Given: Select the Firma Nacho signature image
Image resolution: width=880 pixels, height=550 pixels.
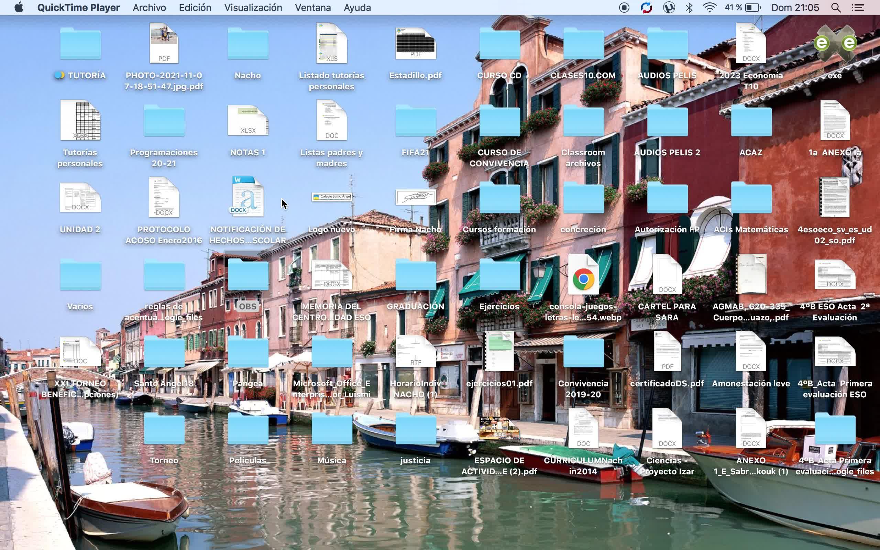Looking at the screenshot, I should (416, 197).
